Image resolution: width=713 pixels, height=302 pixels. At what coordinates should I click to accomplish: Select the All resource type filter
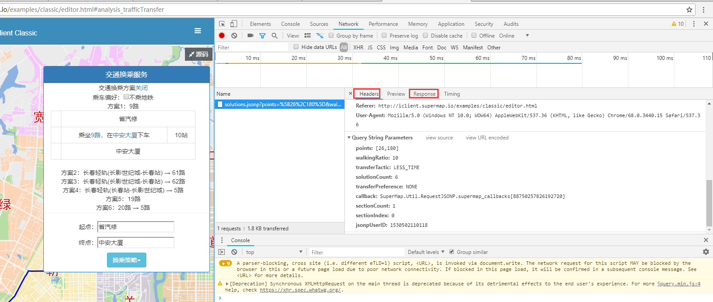point(344,48)
